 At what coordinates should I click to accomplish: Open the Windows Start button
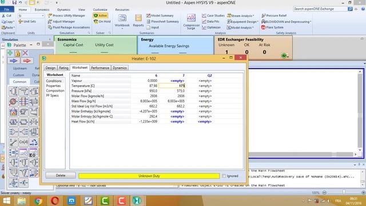click(6, 201)
